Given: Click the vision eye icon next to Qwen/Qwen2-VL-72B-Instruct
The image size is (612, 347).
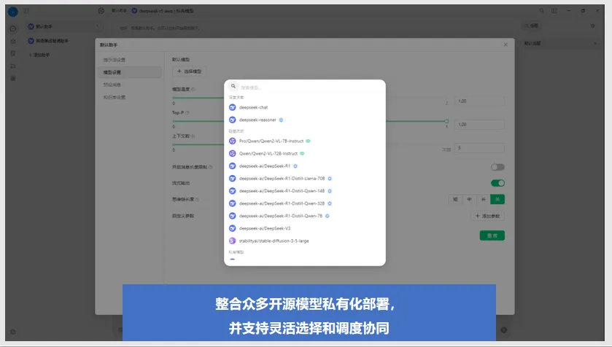Looking at the screenshot, I should (x=302, y=153).
